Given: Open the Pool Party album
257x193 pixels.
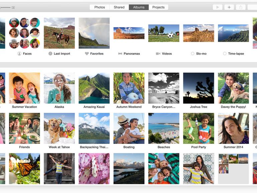Looking at the screenshot, I should tap(199, 129).
